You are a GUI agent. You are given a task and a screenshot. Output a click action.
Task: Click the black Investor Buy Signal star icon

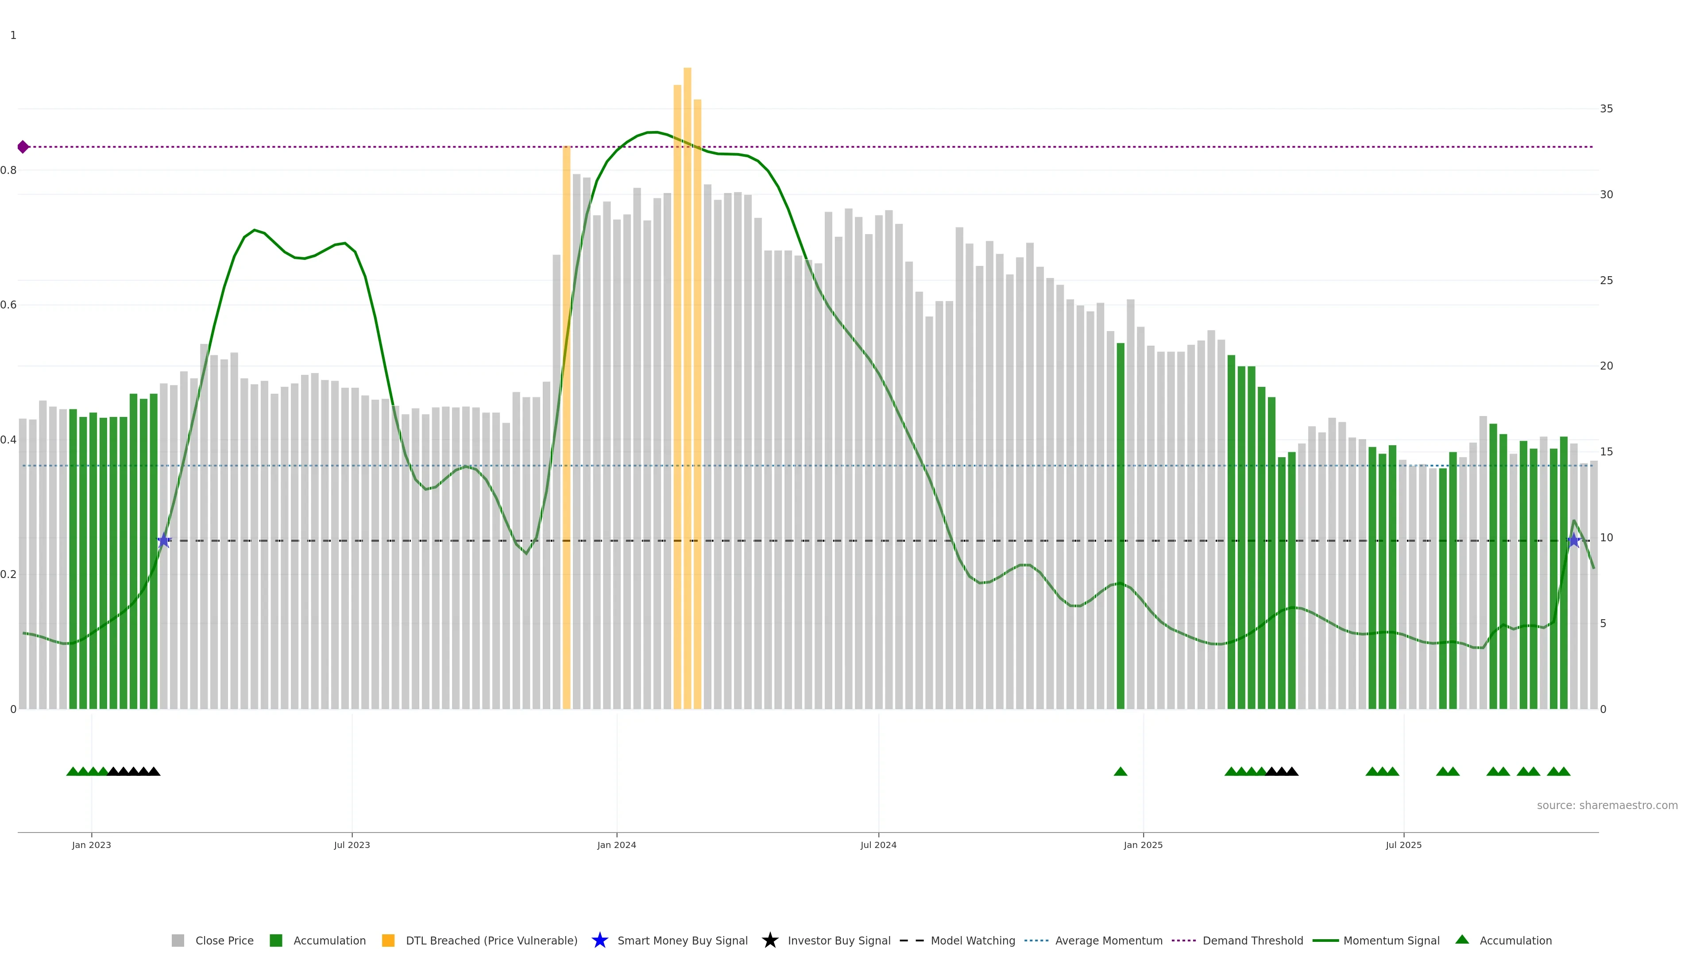[769, 940]
